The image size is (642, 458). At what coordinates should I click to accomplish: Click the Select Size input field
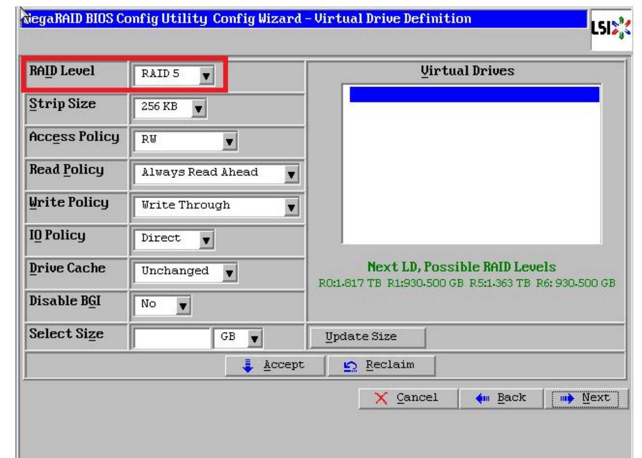tap(172, 338)
